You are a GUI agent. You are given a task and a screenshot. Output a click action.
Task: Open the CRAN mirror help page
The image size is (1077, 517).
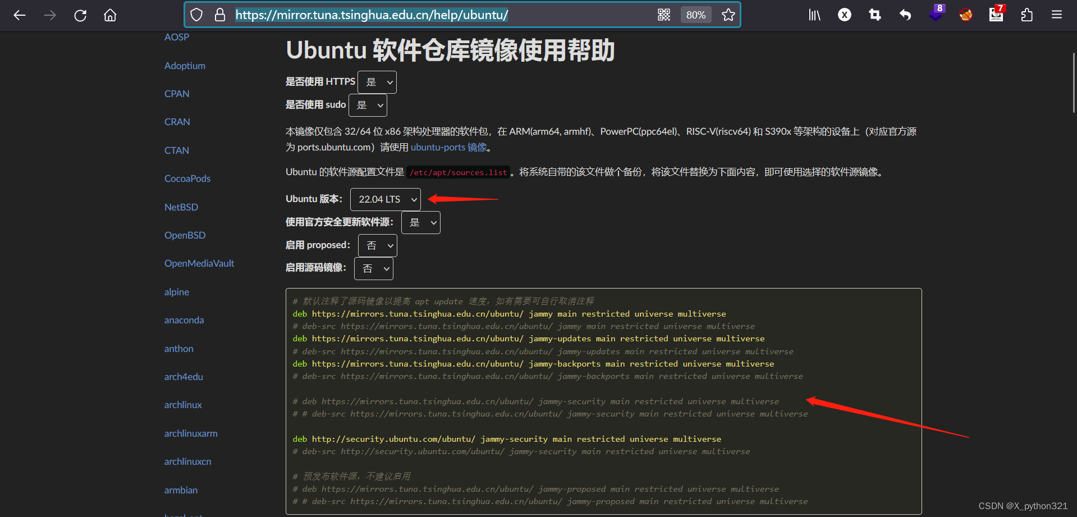point(177,121)
